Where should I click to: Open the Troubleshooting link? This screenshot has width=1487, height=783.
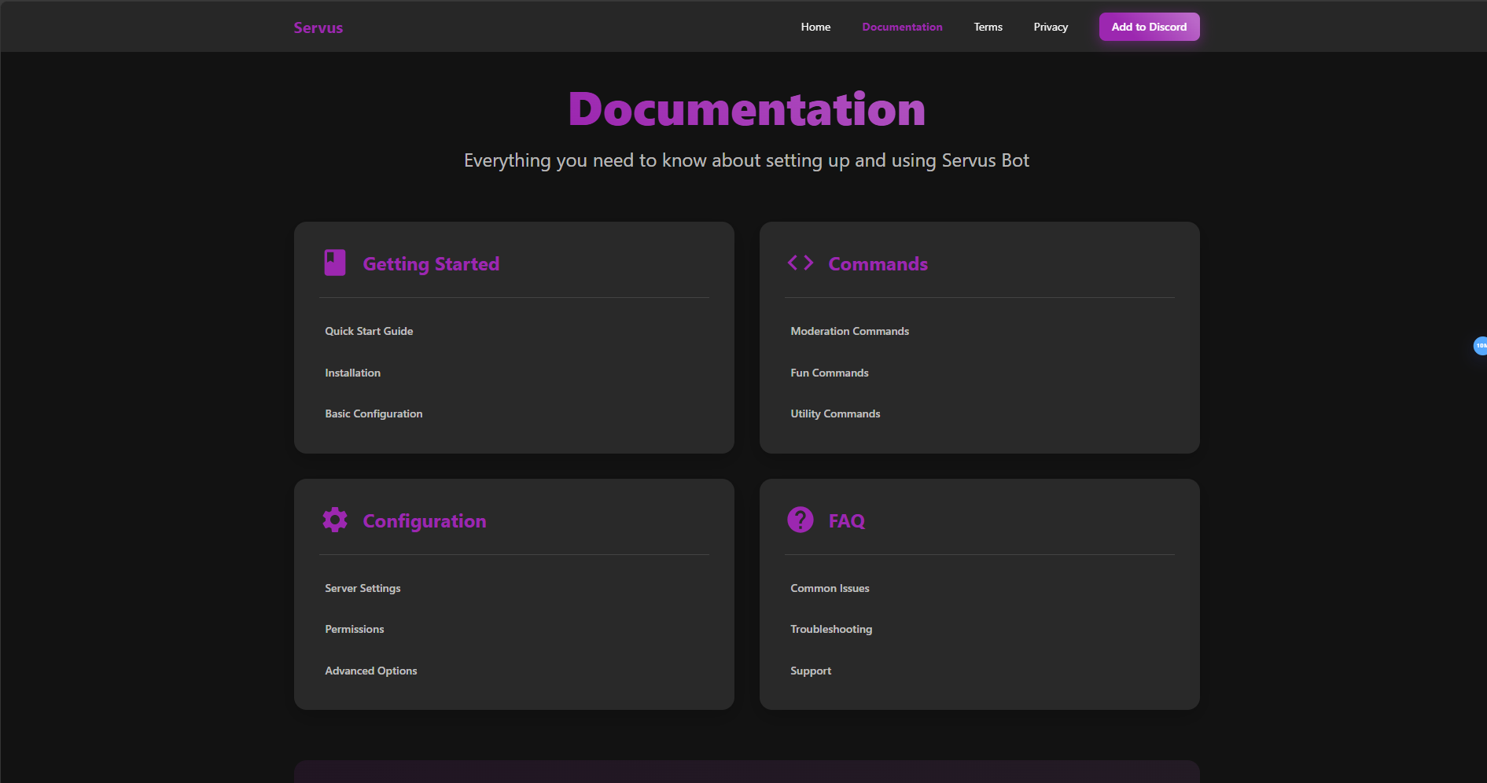coord(831,629)
